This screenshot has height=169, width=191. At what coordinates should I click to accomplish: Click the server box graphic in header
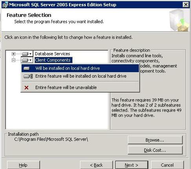click(x=179, y=20)
